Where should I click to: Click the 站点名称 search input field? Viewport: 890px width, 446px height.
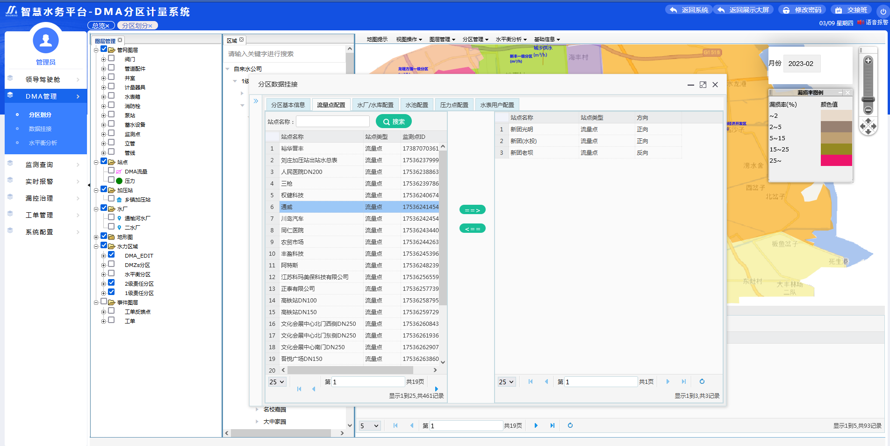(333, 122)
